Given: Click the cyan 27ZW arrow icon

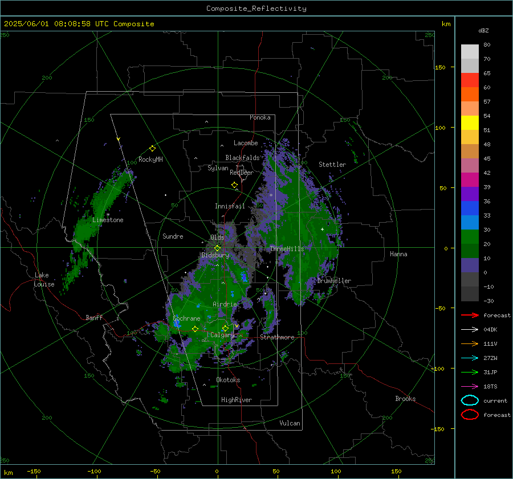Looking at the screenshot, I should 470,358.
